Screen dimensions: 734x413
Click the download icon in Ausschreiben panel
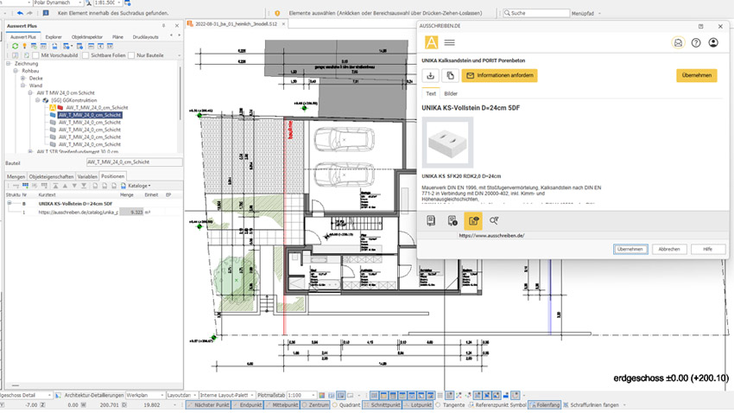(x=431, y=75)
